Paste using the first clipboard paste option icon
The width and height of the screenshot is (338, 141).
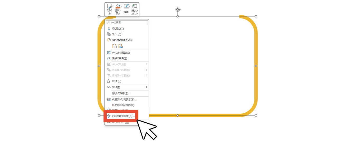click(x=114, y=46)
